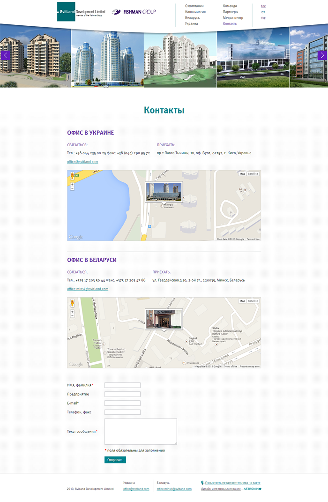Click Pegman icon on Ukraine map
The height and width of the screenshot is (502, 328).
point(72,175)
